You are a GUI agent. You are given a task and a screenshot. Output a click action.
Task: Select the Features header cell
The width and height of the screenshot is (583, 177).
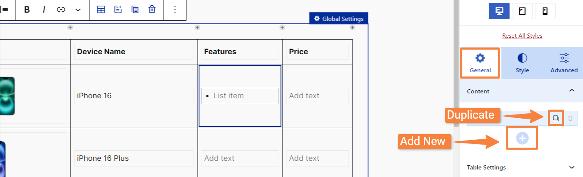pos(240,52)
